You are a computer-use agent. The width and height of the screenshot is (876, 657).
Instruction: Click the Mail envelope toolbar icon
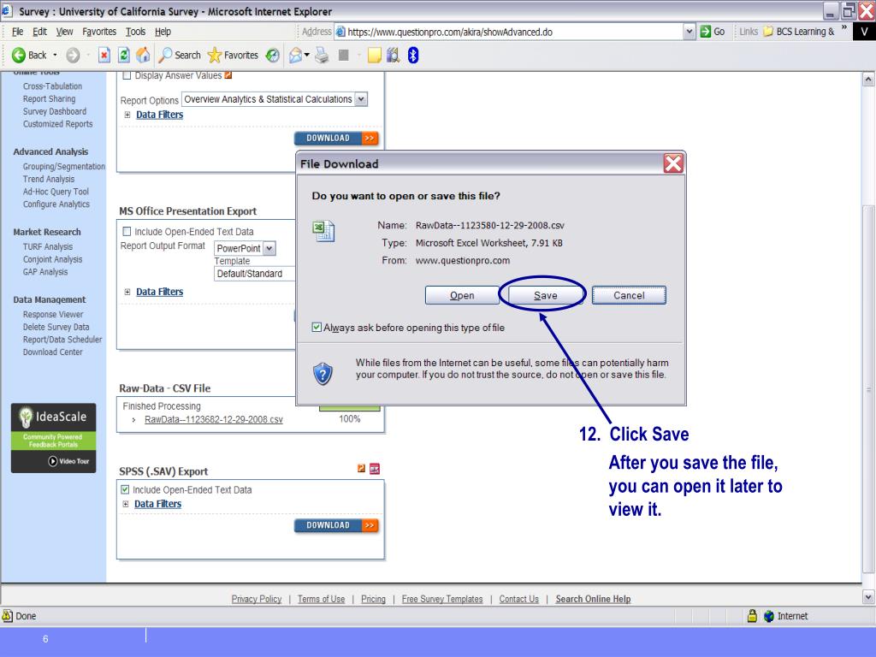295,55
